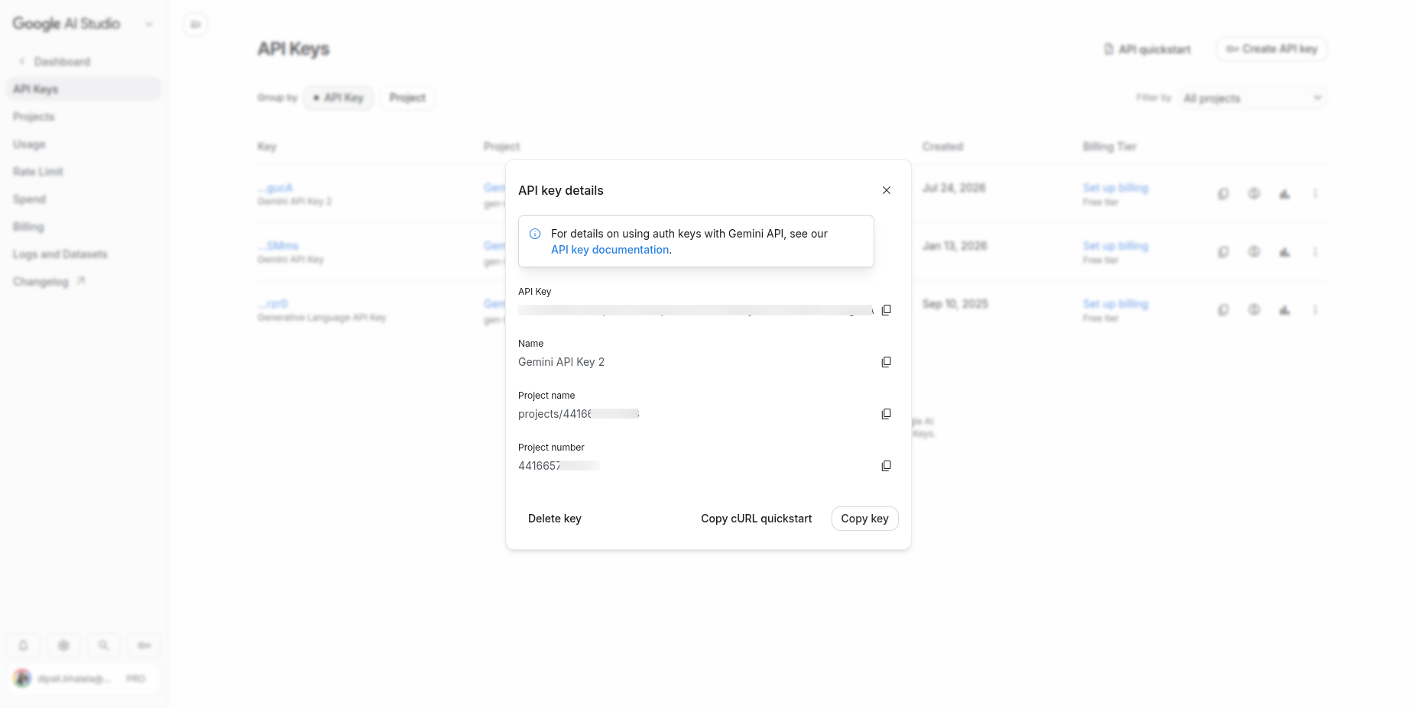Open the notifications bell icon
This screenshot has width=1417, height=708.
pyautogui.click(x=24, y=645)
